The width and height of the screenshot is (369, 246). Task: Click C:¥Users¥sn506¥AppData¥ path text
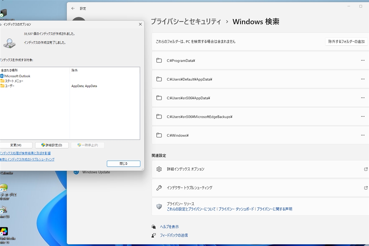click(x=188, y=98)
